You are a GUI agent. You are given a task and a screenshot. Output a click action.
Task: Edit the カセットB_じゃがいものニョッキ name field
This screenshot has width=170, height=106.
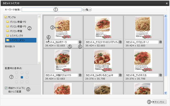[102, 75]
